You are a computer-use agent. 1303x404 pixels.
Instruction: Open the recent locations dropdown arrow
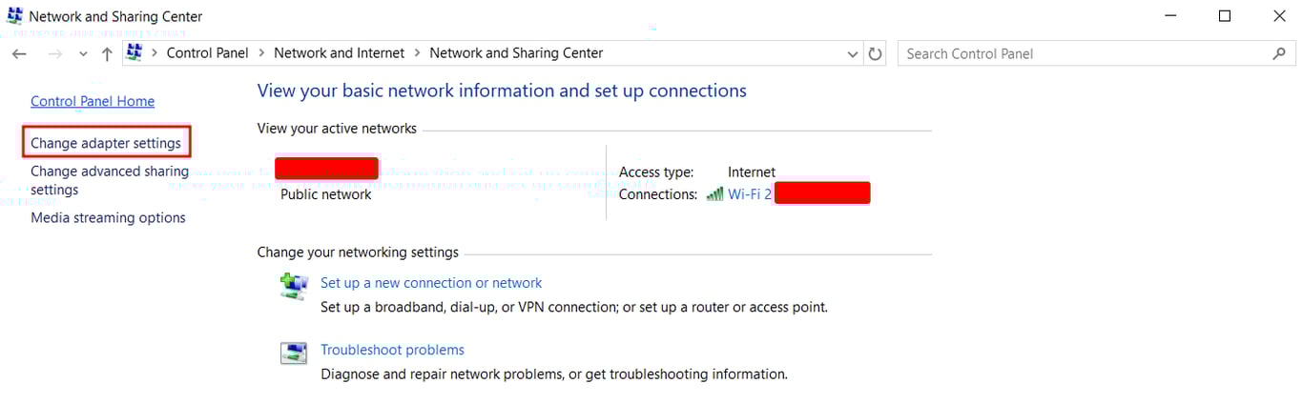tap(83, 54)
